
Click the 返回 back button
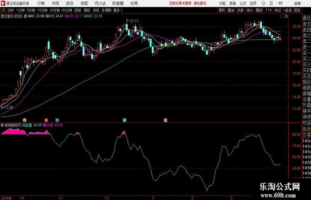(297, 10)
